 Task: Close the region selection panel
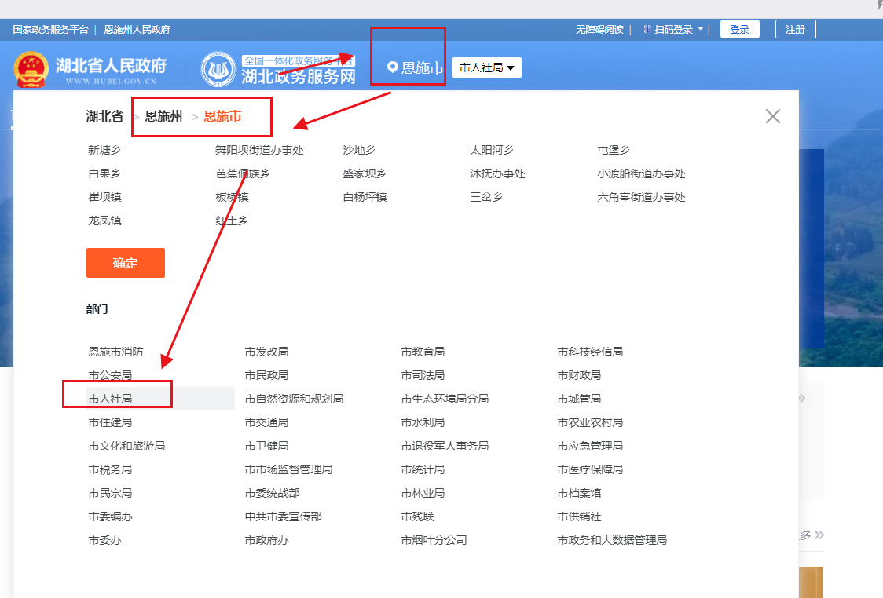click(x=772, y=116)
